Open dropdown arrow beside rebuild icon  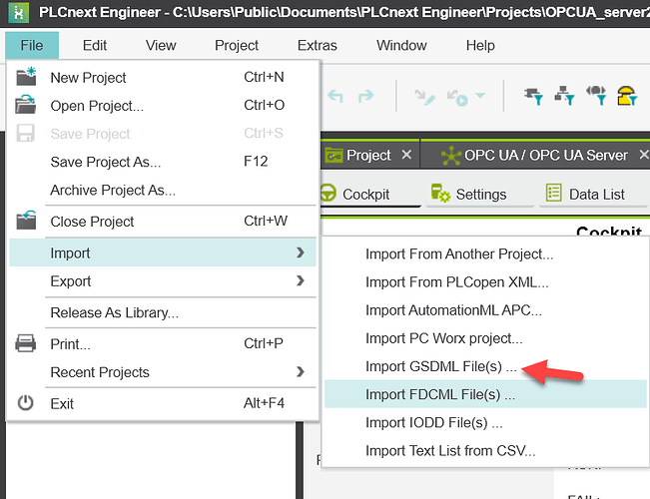pyautogui.click(x=480, y=96)
